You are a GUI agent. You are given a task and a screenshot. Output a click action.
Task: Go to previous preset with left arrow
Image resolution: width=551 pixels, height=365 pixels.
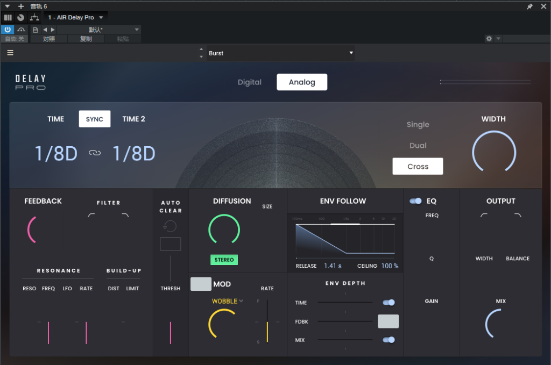pos(45,30)
